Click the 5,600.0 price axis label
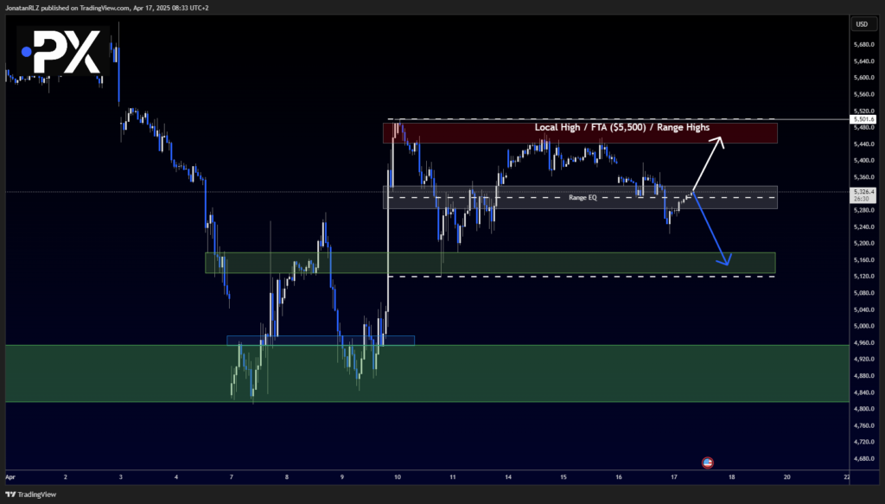 click(864, 78)
